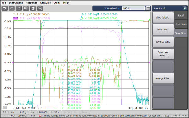This screenshot has width=189, height=118.
Task: Open the Utility menu
Action: coord(57,3)
